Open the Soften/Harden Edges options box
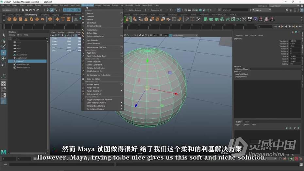The image size is (304, 171). 122,36
